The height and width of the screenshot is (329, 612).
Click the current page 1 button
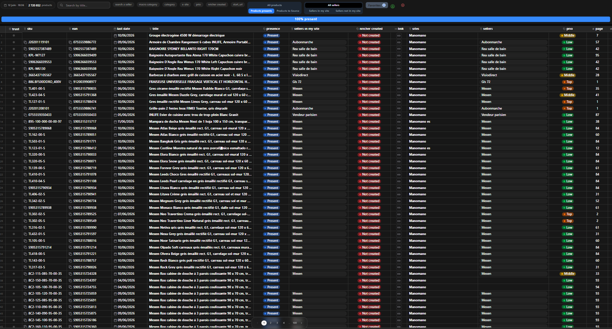pyautogui.click(x=264, y=323)
